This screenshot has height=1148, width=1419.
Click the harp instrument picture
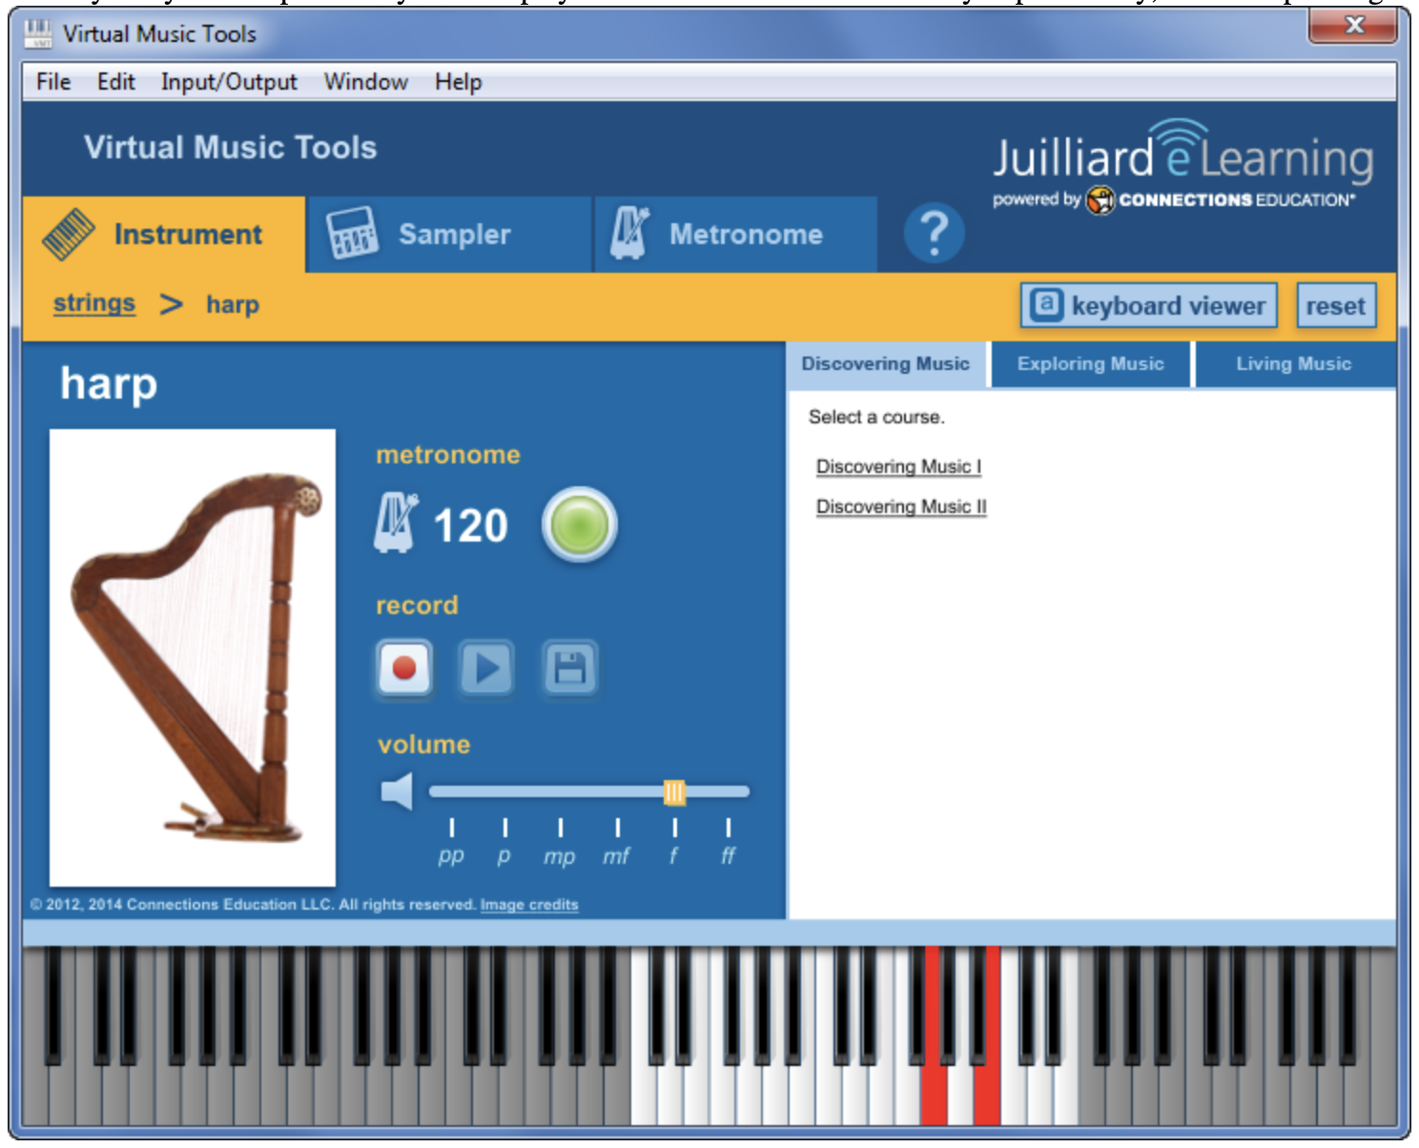(x=193, y=657)
